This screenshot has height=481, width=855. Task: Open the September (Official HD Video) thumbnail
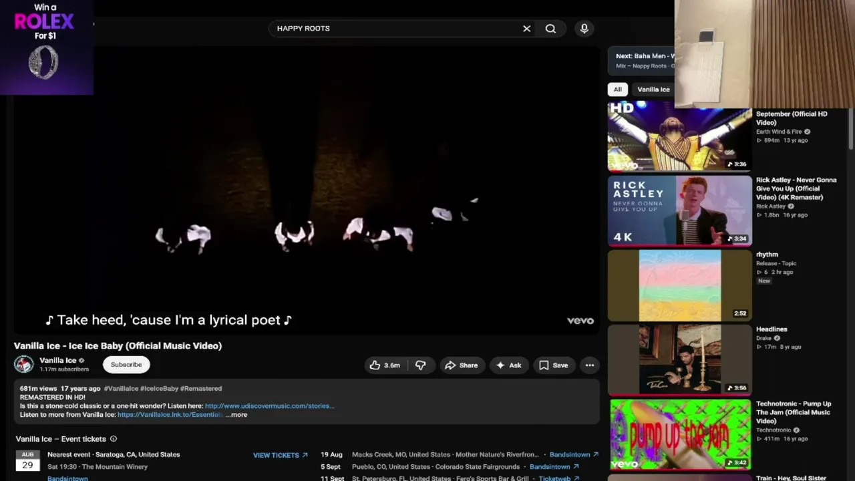[680, 136]
